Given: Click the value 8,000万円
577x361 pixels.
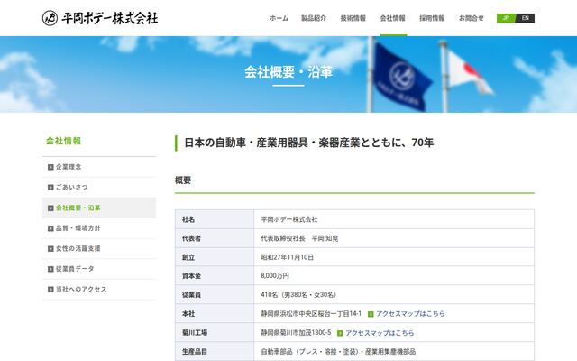Looking at the screenshot, I should tap(275, 276).
